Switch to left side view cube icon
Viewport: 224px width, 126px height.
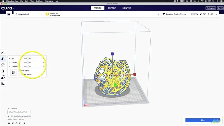click(20, 123)
